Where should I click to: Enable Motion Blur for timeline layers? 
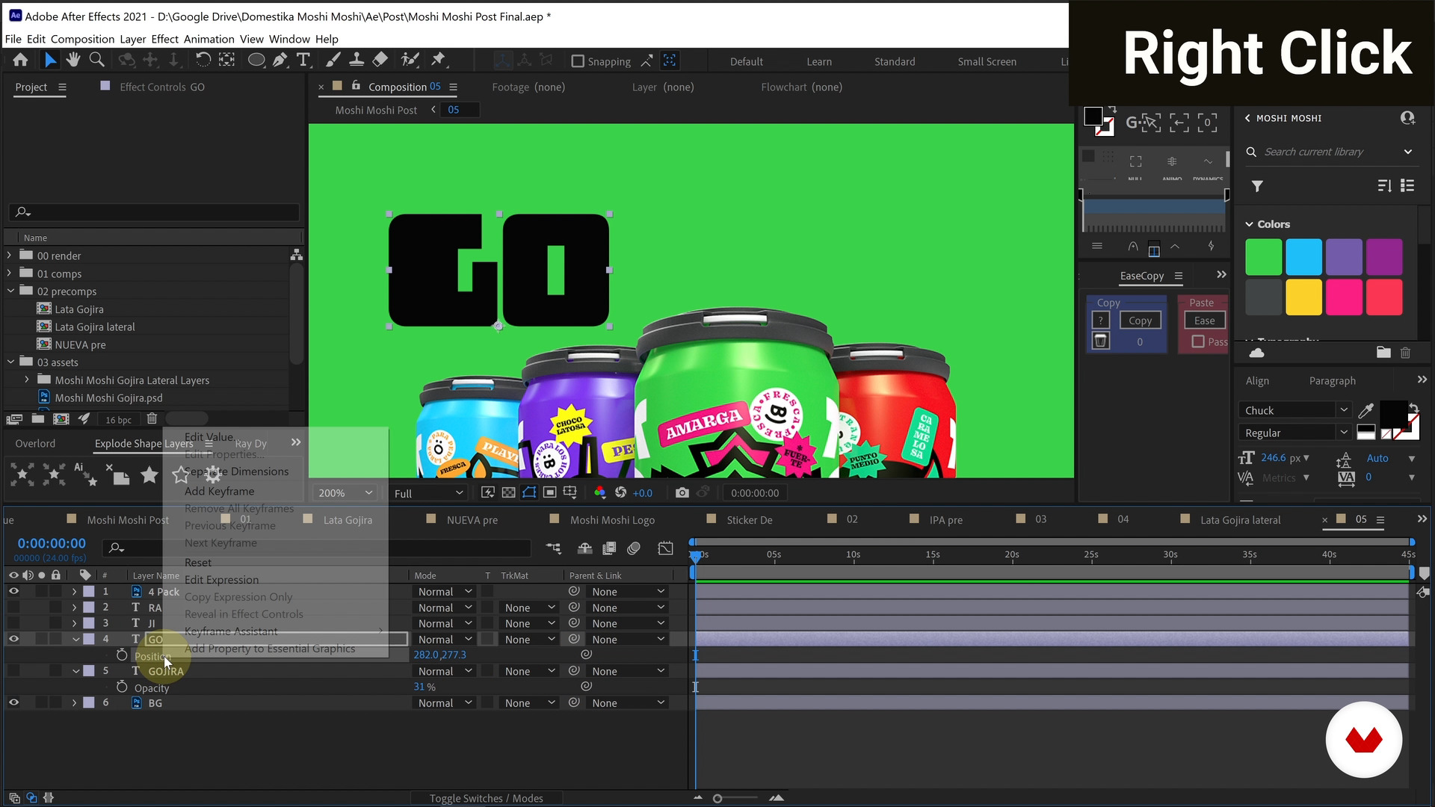[x=634, y=548]
